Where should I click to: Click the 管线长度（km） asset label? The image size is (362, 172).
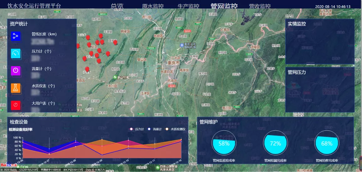tap(44, 34)
